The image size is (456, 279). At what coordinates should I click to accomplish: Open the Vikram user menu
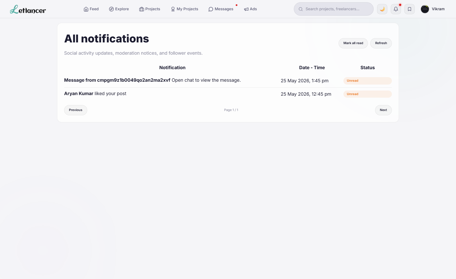click(433, 9)
